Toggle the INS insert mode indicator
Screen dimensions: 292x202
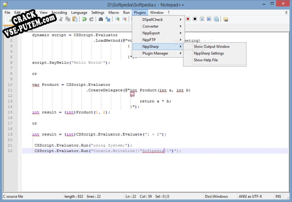(278, 197)
